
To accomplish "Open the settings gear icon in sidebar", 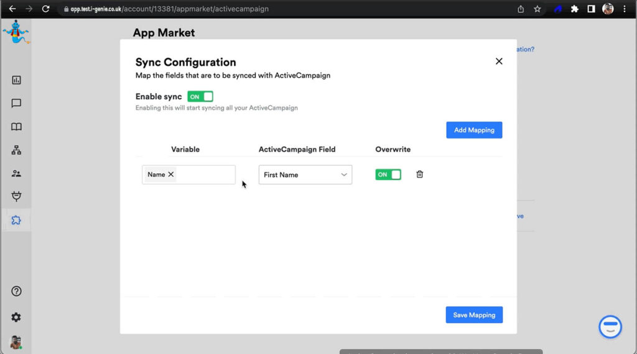I will (x=16, y=317).
